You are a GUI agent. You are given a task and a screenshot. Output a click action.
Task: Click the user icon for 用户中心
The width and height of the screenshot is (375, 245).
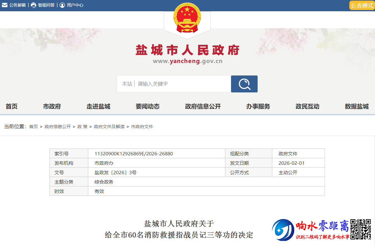coord(62,5)
